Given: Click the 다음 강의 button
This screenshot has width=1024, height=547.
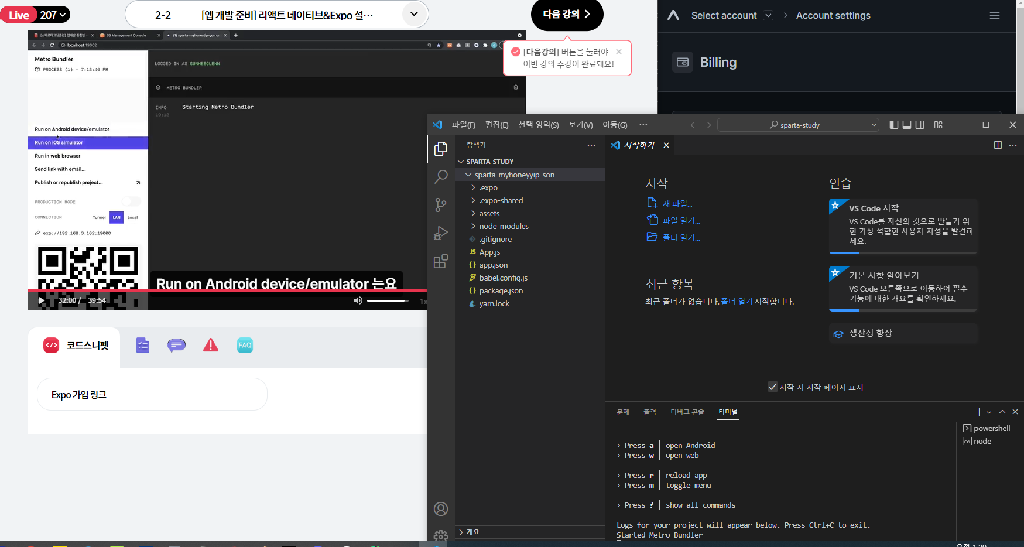Looking at the screenshot, I should [x=567, y=14].
